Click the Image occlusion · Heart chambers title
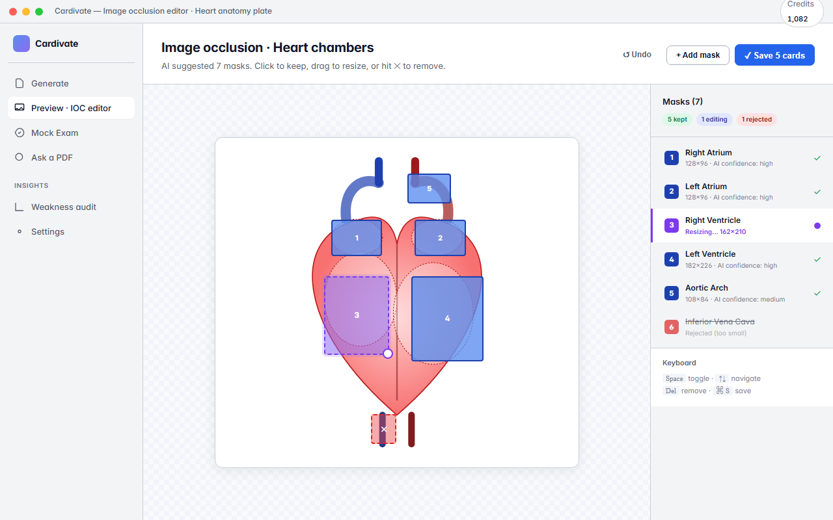The height and width of the screenshot is (520, 833). (x=267, y=47)
